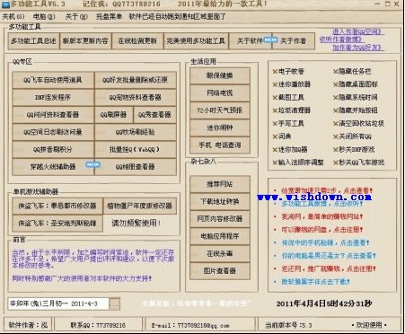Viewport: 405px width, 334px height.
Task: Open the 词典 dictionary item
Action: coord(282,136)
